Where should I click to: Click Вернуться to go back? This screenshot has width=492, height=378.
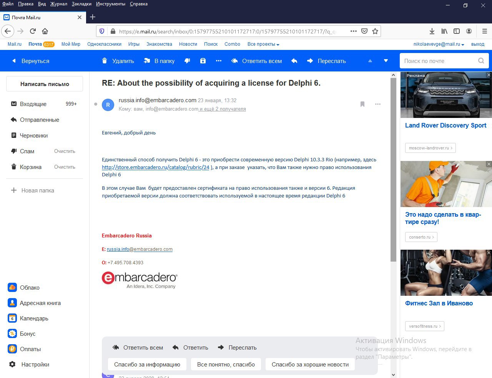31,61
